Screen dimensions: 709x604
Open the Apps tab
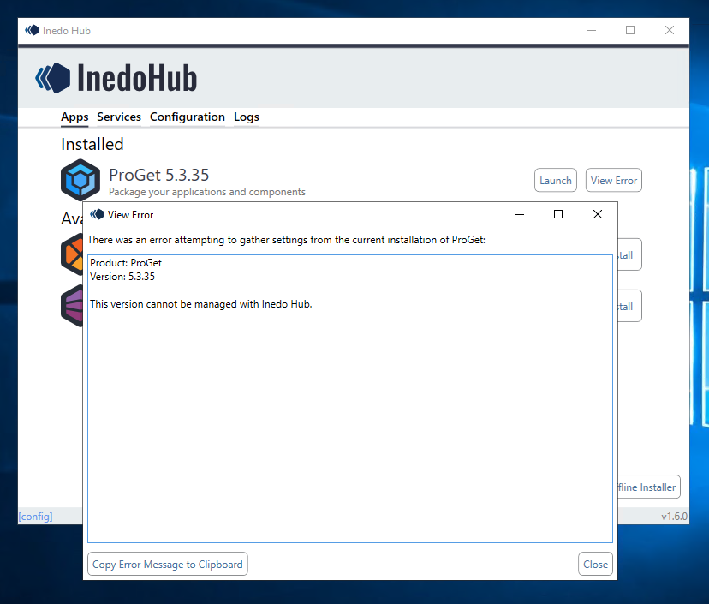pos(74,117)
